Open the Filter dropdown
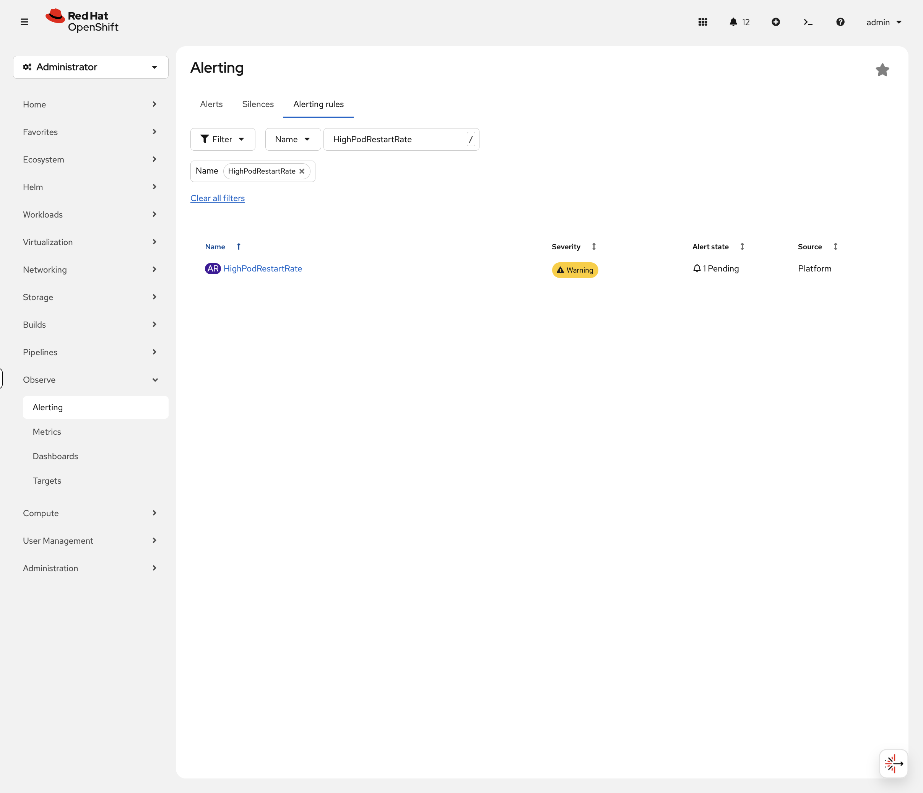Viewport: 923px width, 793px height. (222, 140)
